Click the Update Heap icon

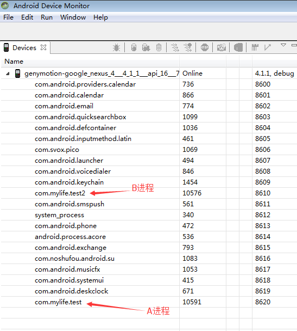(x=134, y=47)
